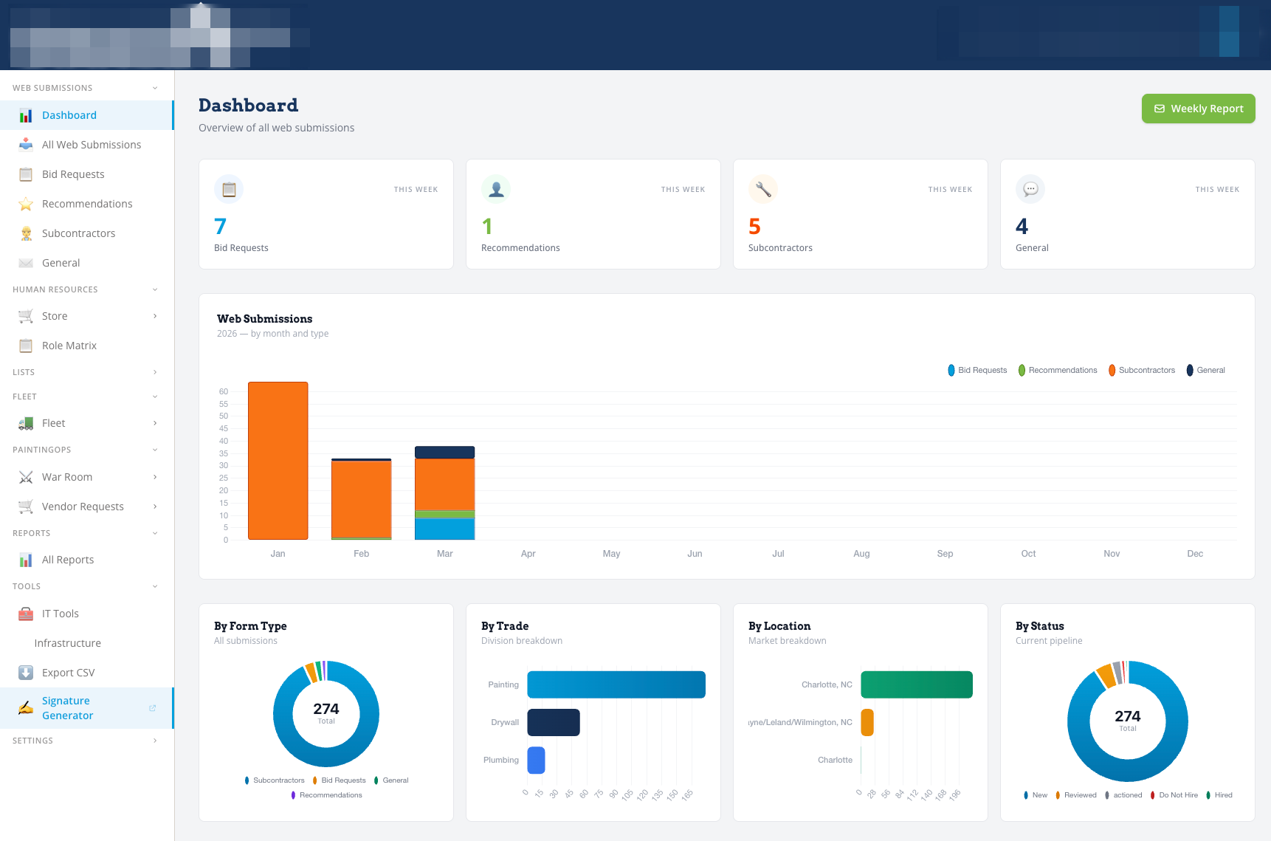This screenshot has width=1271, height=841.
Task: Click the Export CSV download icon
Action: click(x=26, y=673)
